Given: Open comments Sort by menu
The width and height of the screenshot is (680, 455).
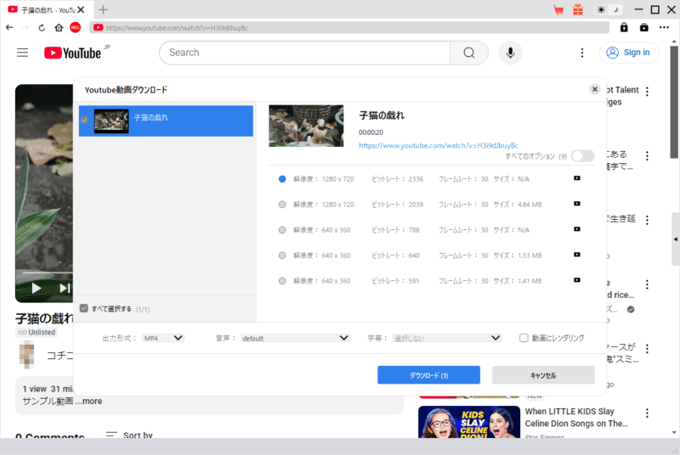Looking at the screenshot, I should click(x=129, y=435).
